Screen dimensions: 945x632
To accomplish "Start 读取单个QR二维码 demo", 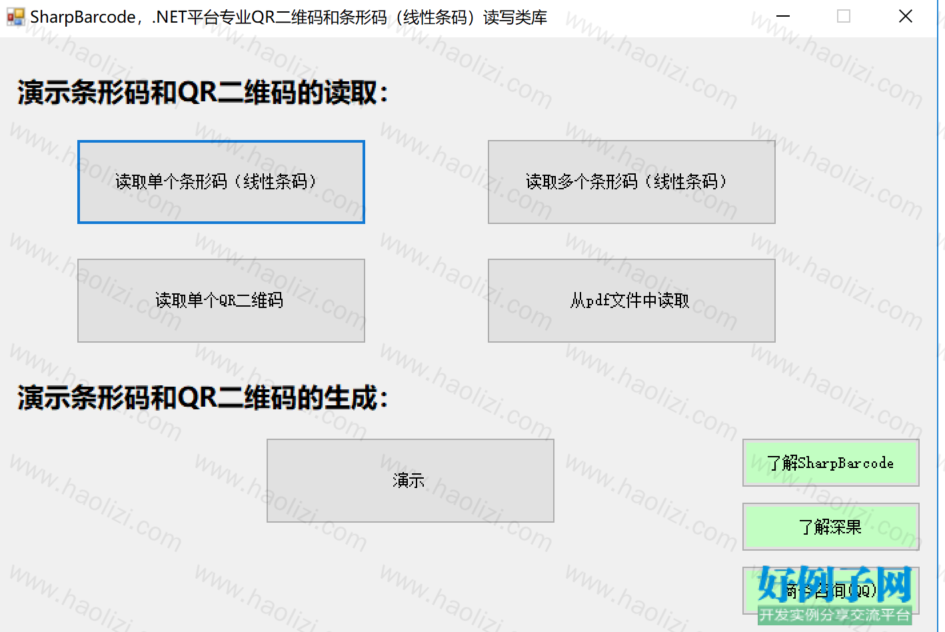I will (x=221, y=301).
